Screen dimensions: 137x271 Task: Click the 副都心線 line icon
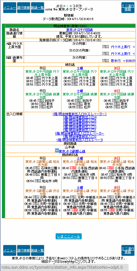tap(57, 150)
